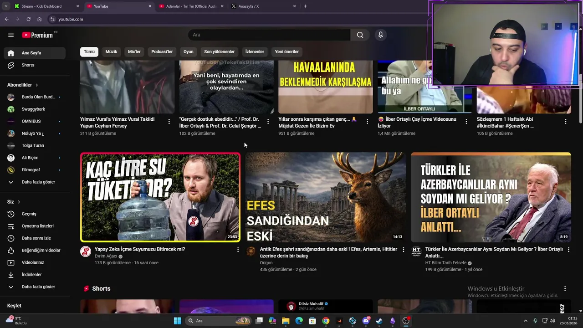
Task: Expand Abonelikler section chevron
Action: [37, 85]
